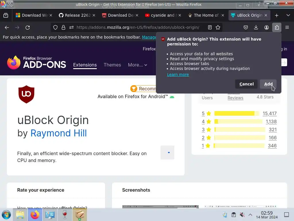Image resolution: width=294 pixels, height=221 pixels.
Task: Open the 321 three-star reviews count
Action: (273, 130)
